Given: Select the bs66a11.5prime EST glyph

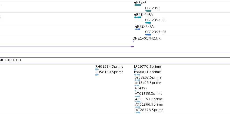Looking at the screenshot, I should (137, 75).
